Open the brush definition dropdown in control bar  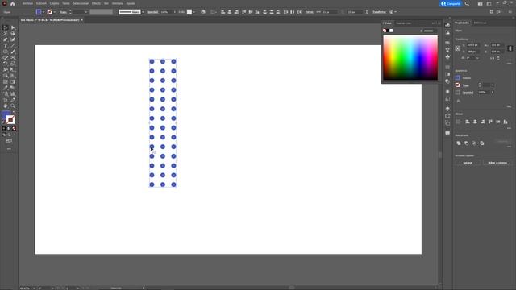(143, 12)
